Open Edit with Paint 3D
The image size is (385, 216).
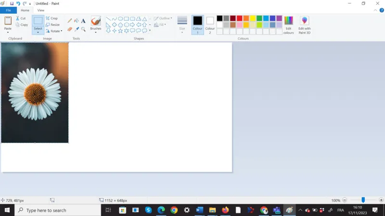[304, 25]
